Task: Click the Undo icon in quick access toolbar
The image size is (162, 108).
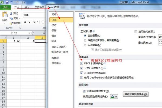Action: point(11,2)
